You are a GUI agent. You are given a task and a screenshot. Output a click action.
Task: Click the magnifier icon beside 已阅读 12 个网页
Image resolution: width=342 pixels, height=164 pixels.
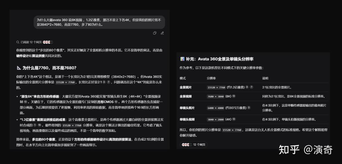(18, 42)
